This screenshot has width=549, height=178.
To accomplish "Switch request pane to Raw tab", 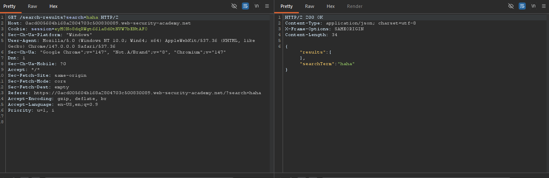I will click(x=32, y=6).
